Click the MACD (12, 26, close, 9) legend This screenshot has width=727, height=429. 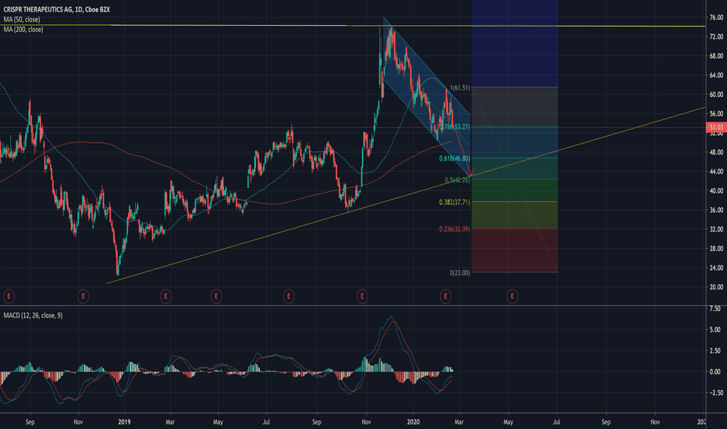tap(33, 315)
